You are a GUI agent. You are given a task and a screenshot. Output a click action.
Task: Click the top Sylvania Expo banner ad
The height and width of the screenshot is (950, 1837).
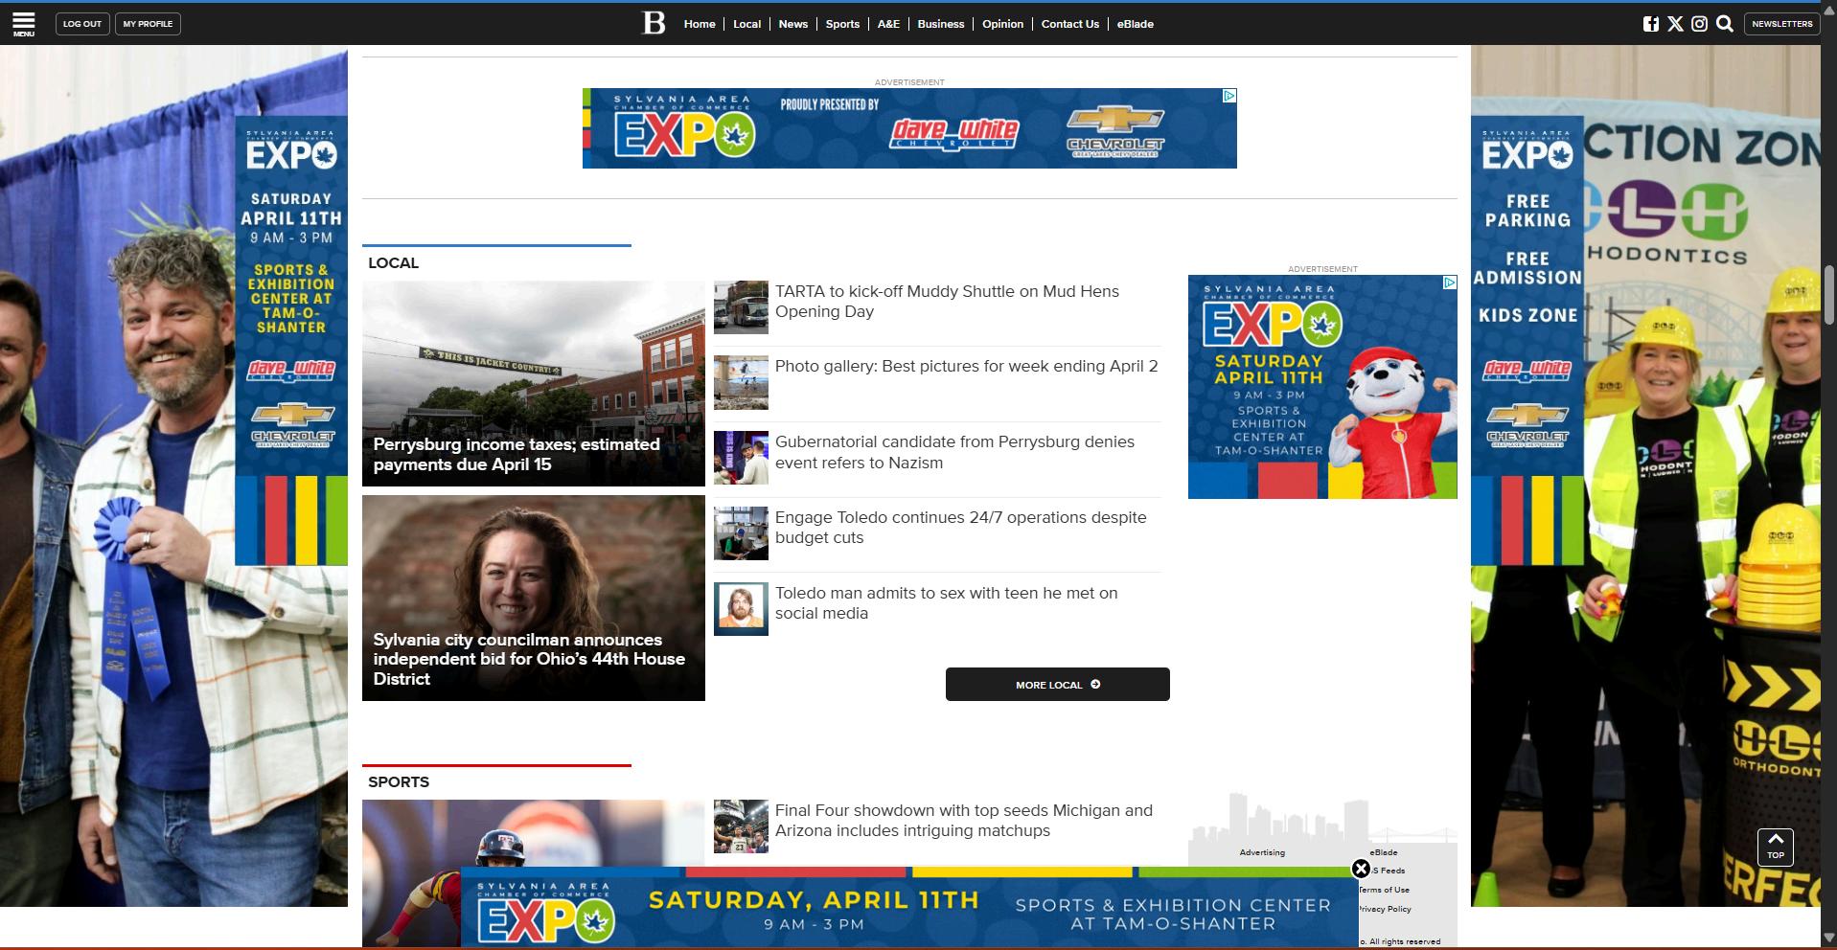click(909, 128)
